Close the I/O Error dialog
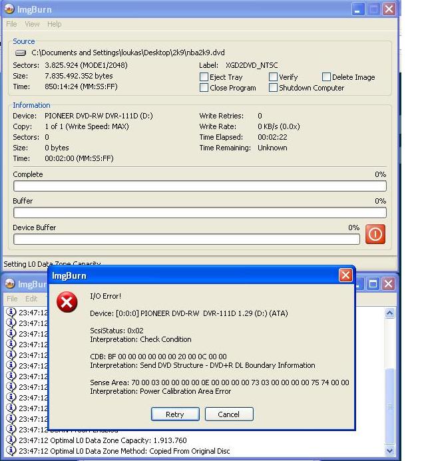 (345, 275)
